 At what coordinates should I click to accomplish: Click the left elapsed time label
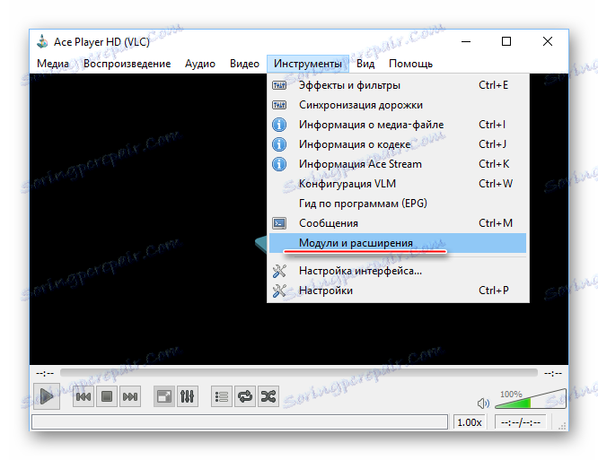click(45, 373)
